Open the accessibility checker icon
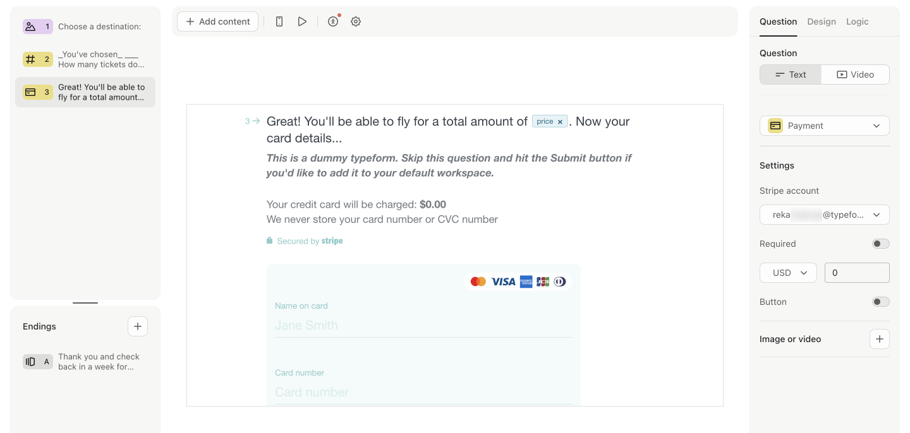Image resolution: width=910 pixels, height=433 pixels. click(333, 21)
